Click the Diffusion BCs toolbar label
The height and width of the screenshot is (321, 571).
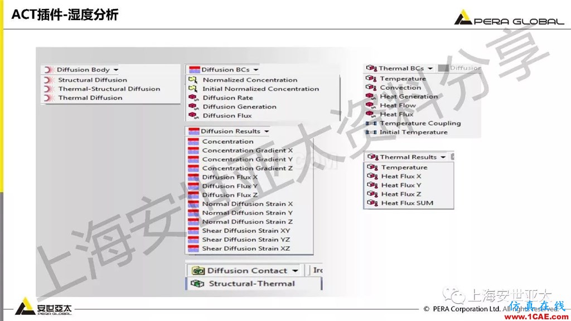[225, 70]
